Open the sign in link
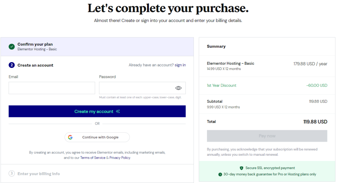This screenshot has height=183, width=337. [180, 65]
